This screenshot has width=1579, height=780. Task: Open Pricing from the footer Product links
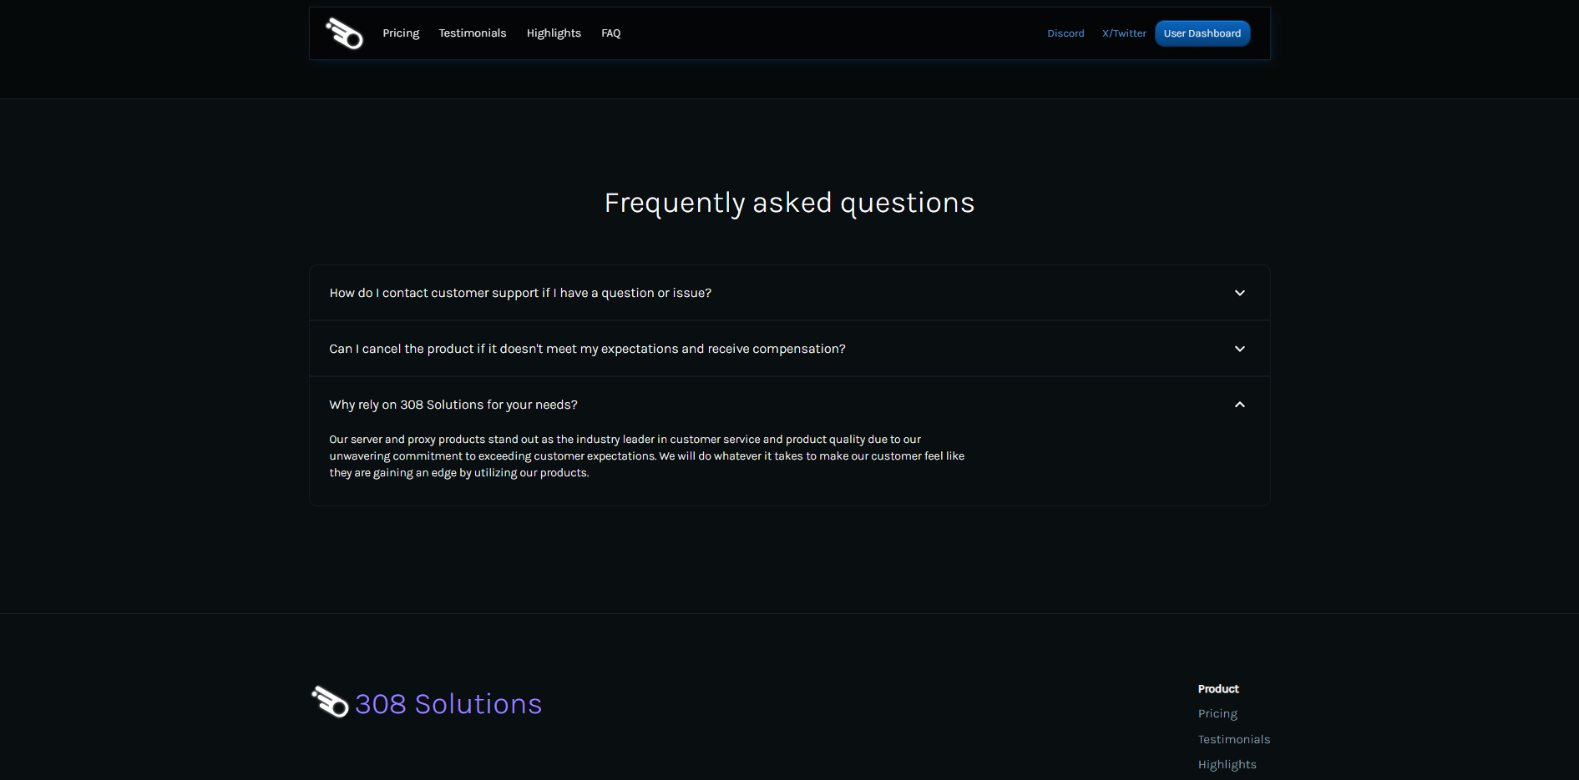pos(1217,713)
